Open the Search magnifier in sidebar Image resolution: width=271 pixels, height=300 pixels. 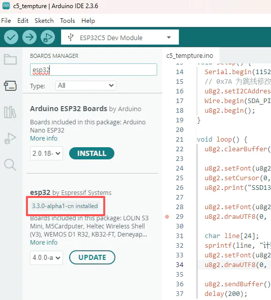10,165
